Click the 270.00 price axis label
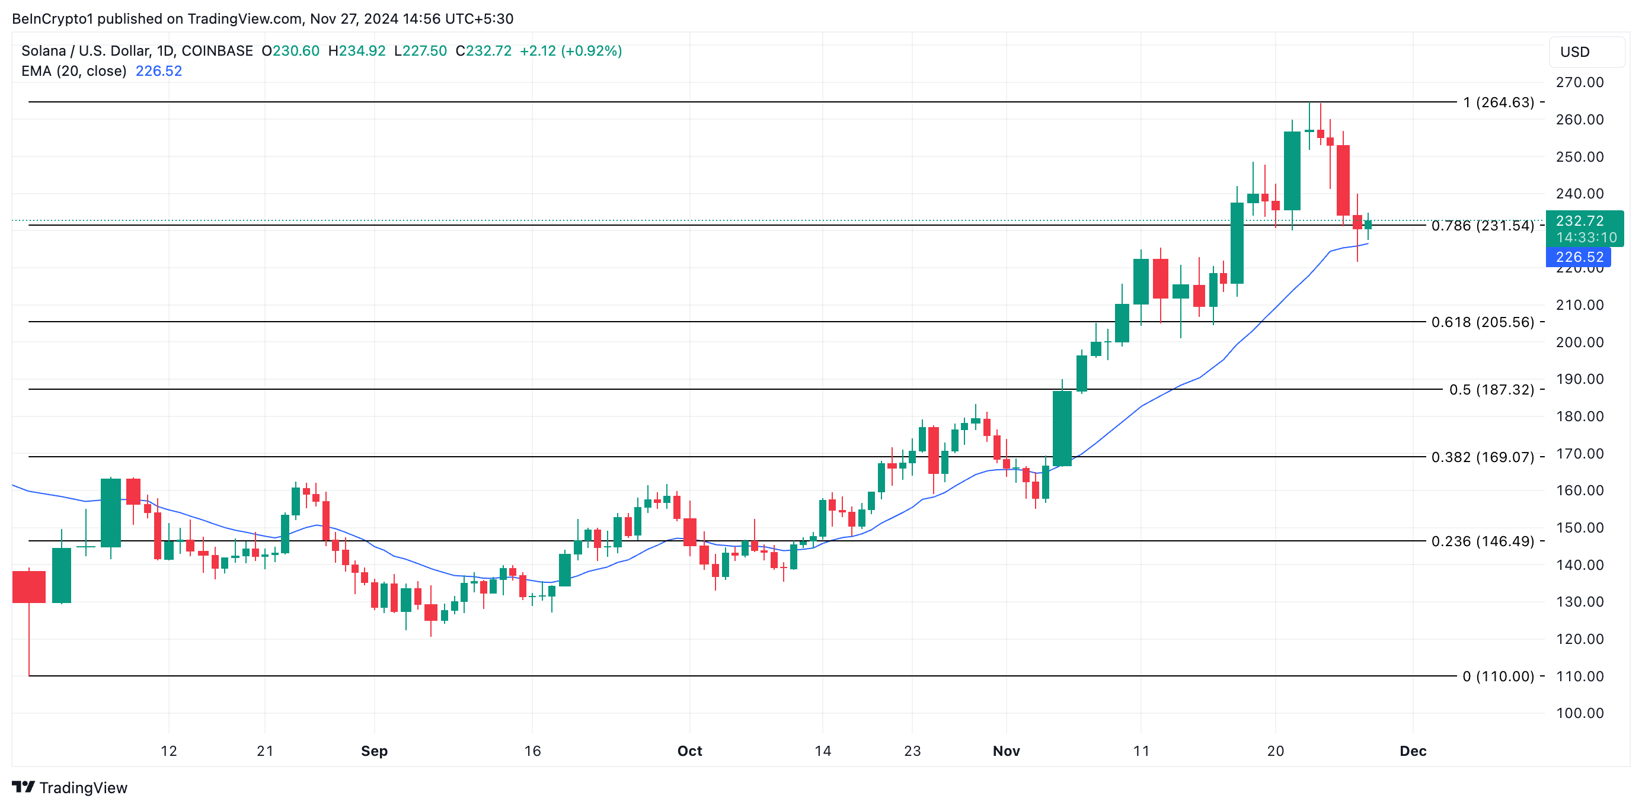Image resolution: width=1642 pixels, height=808 pixels. 1579,82
